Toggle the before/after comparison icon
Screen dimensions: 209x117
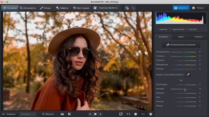pyautogui.click(x=69, y=114)
